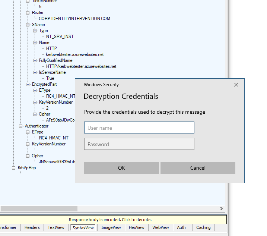Open the TextView tab
The height and width of the screenshot is (236, 267).
(x=56, y=227)
